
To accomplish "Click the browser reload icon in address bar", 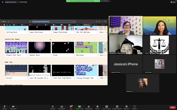I will (x=74, y=22).
